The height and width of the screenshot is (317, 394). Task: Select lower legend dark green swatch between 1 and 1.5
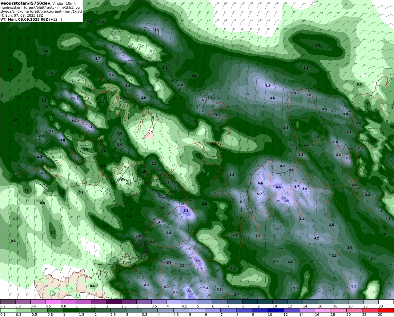tap(71, 310)
